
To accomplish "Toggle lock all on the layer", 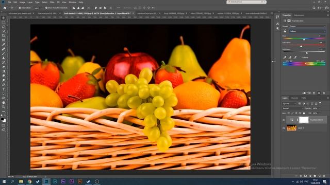I will coord(304,113).
